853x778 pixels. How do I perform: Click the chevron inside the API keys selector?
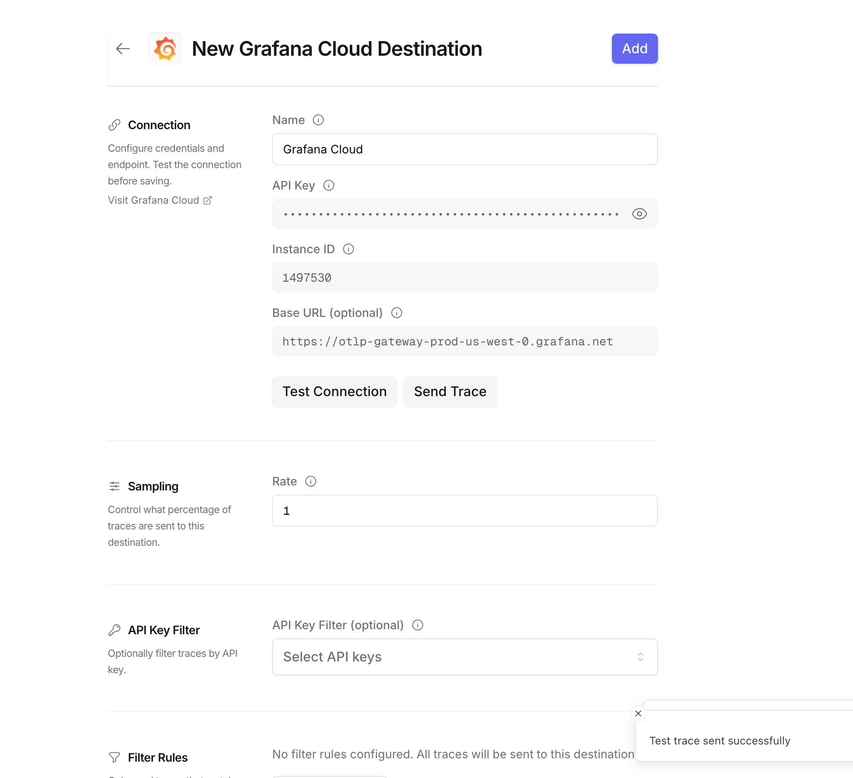click(x=641, y=657)
